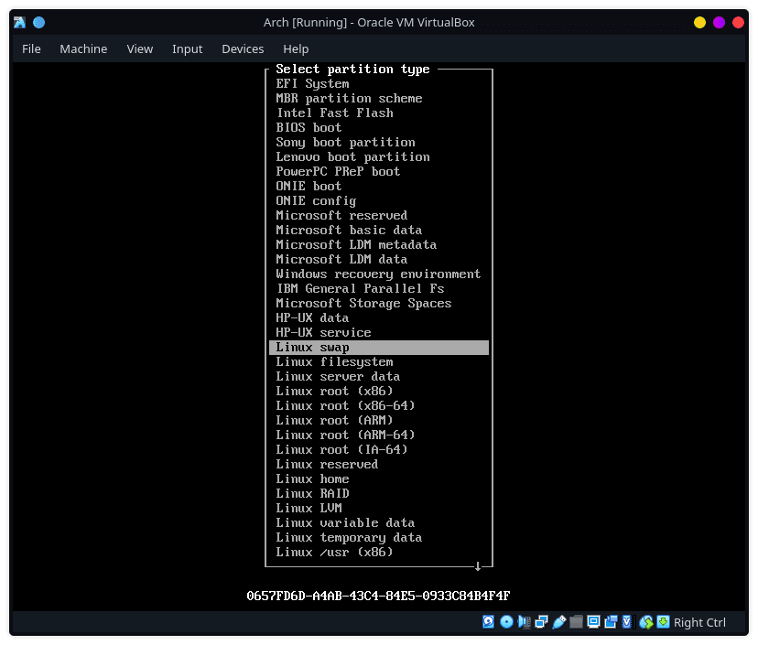Click the VirtualBox logo in title bar
This screenshot has height=645, width=758.
click(19, 22)
